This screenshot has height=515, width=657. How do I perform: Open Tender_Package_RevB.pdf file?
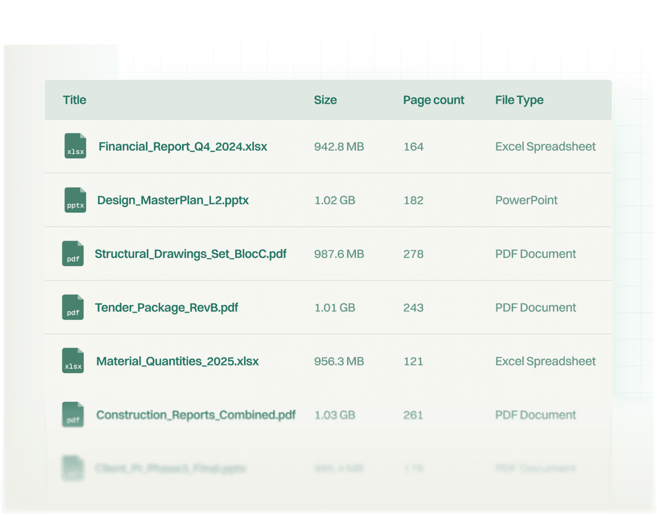click(x=166, y=308)
